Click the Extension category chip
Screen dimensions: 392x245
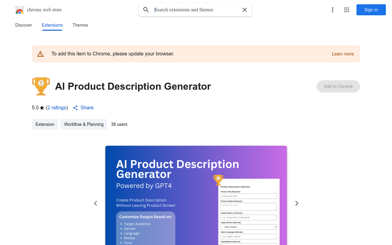[45, 124]
